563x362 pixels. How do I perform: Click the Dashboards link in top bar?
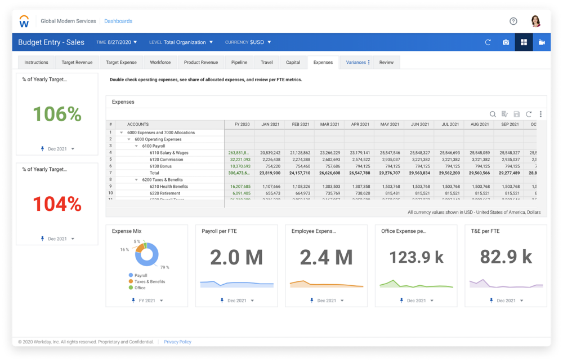pyautogui.click(x=118, y=21)
